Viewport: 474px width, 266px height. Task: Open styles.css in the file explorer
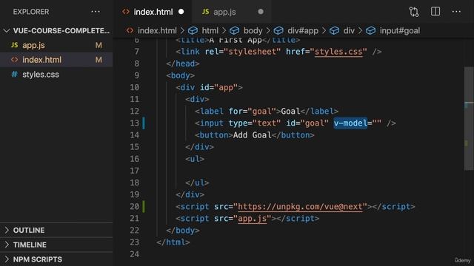56,75
